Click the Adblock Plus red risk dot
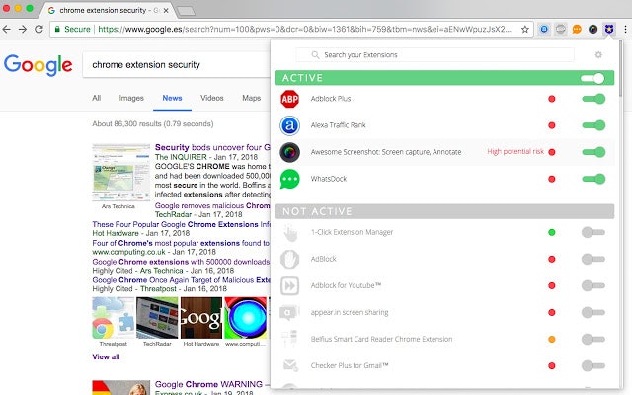 (552, 99)
